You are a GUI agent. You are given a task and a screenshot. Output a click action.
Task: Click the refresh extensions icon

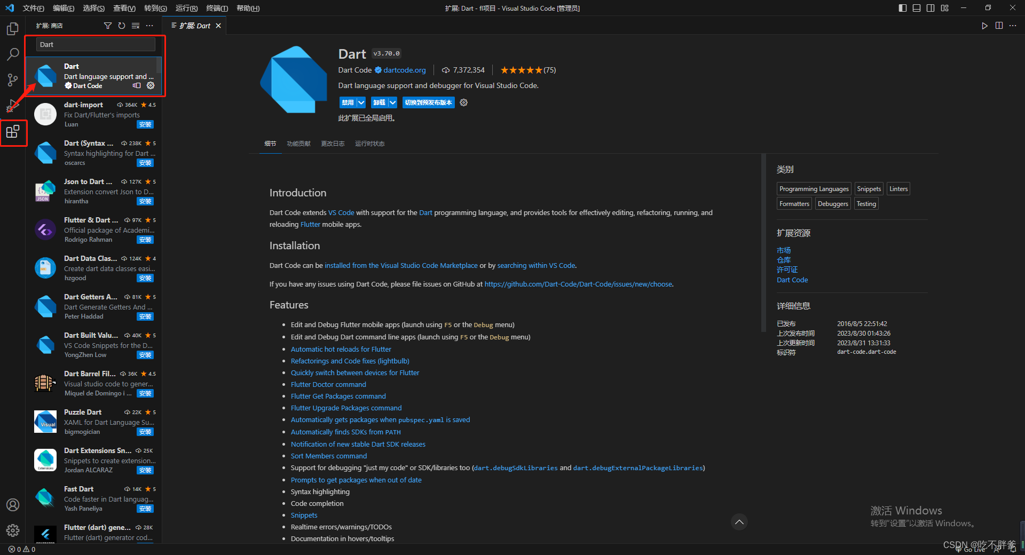pyautogui.click(x=122, y=26)
